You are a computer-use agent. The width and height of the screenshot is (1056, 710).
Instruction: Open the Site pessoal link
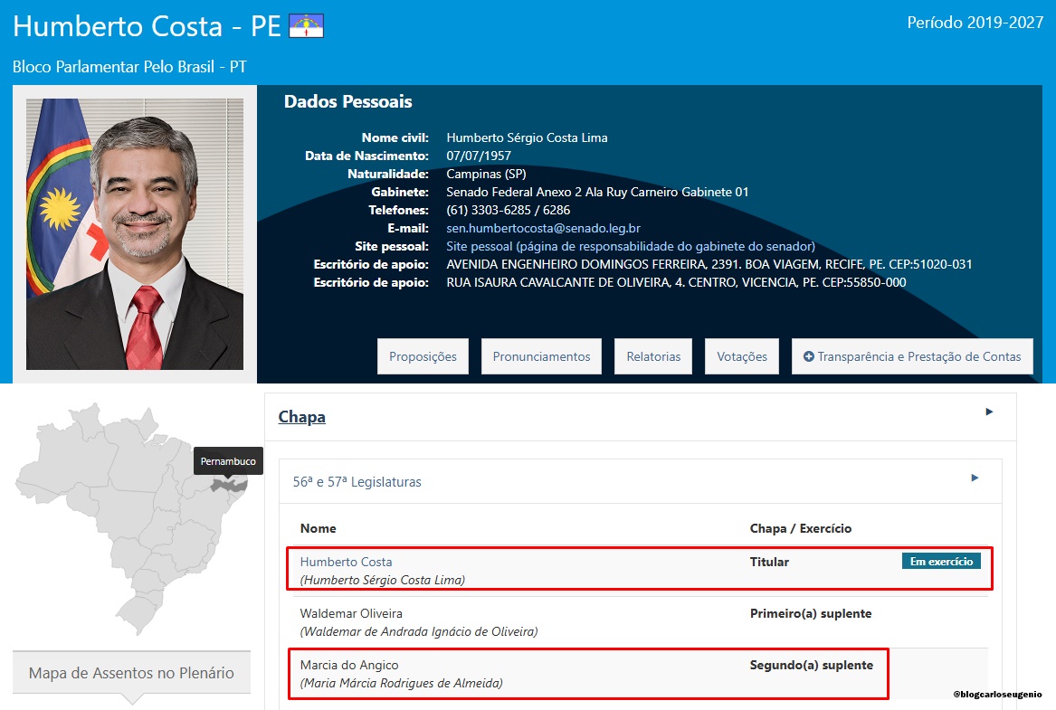click(x=631, y=246)
